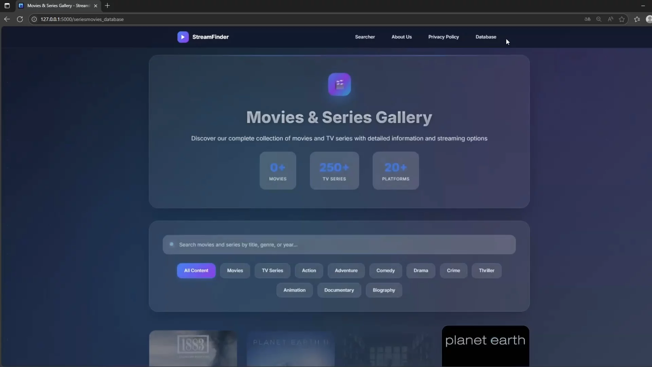
Task: Open the Privacy Policy page
Action: [x=443, y=37]
